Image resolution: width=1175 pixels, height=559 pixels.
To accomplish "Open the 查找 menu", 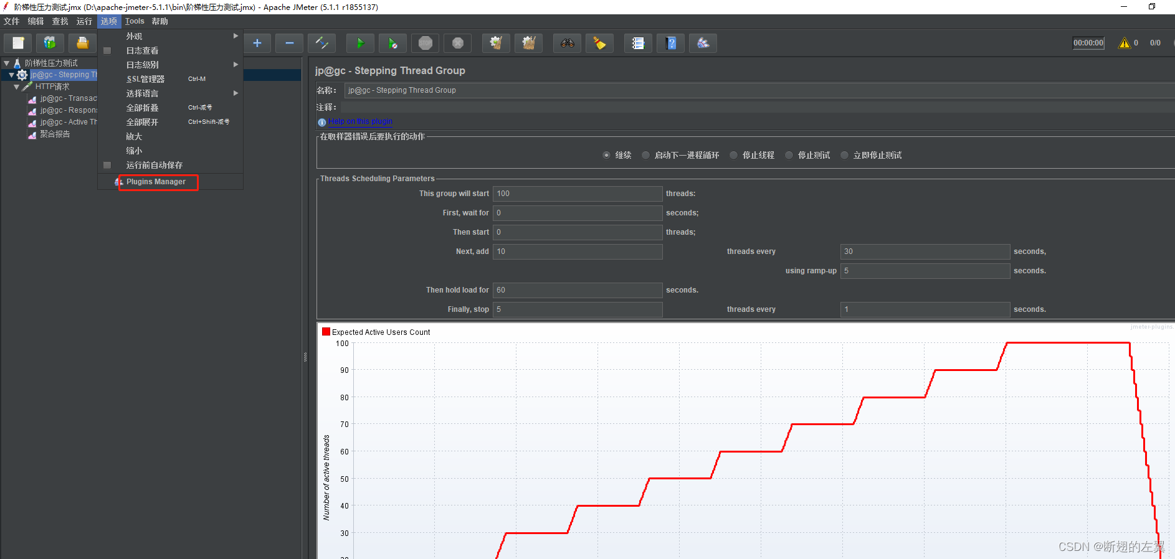I will tap(60, 21).
